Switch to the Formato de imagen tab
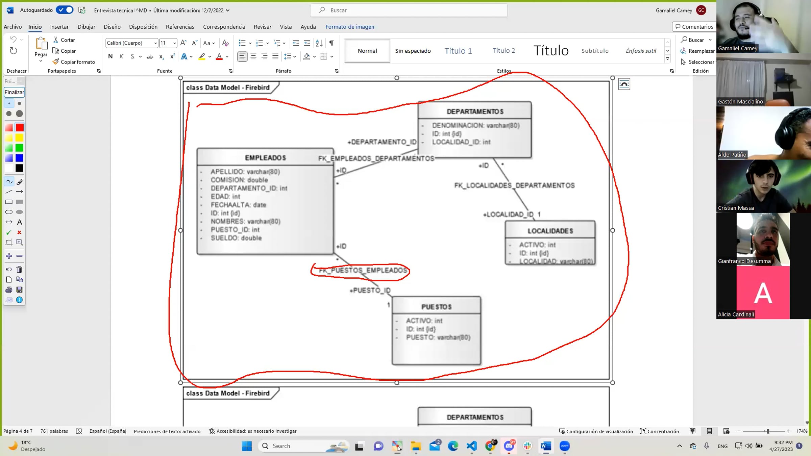 (349, 27)
